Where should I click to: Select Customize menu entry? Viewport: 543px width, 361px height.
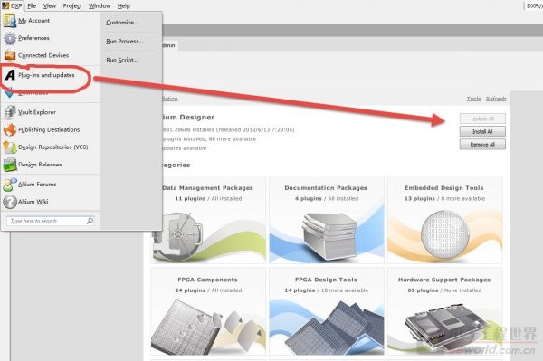click(x=122, y=22)
